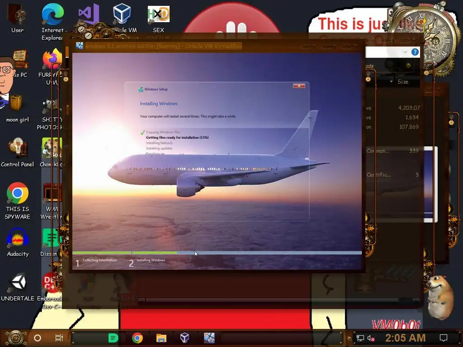Close the Windows Setup dialog
The height and width of the screenshot is (347, 463).
[x=299, y=85]
